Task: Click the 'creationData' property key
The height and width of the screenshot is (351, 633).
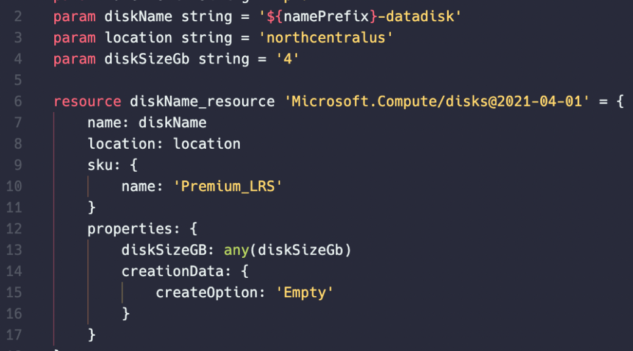Action: (173, 272)
